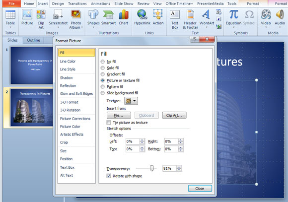The width and height of the screenshot is (288, 202).
Task: Choose the Pattern fill radio option
Action: click(x=103, y=87)
